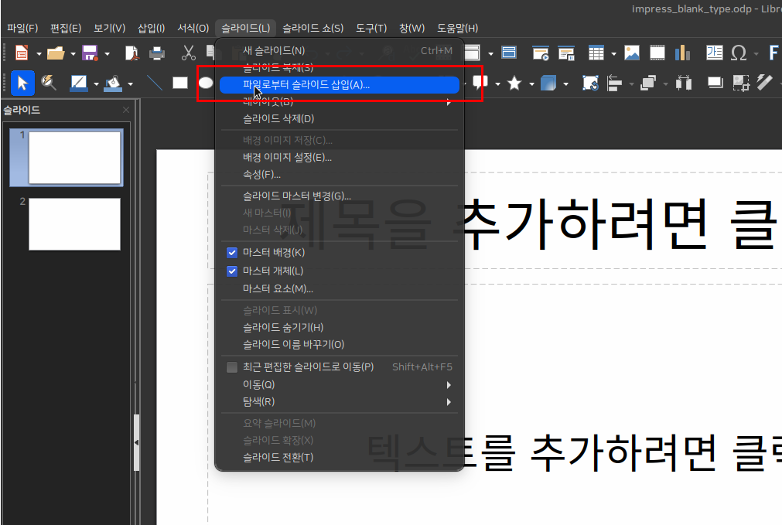Uncheck the 마스터 개체(L) checkbox

click(x=231, y=271)
